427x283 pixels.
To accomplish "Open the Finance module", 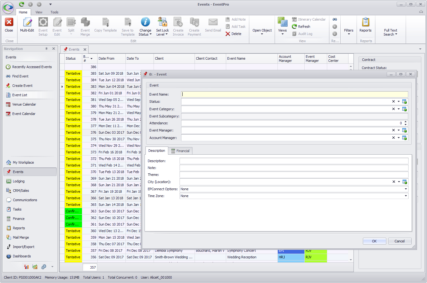I will [15, 219].
